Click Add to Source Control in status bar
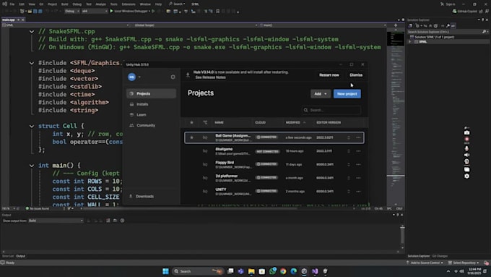 (425, 263)
